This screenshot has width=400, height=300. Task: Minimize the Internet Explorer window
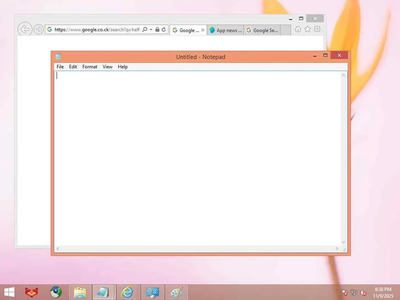coord(291,19)
